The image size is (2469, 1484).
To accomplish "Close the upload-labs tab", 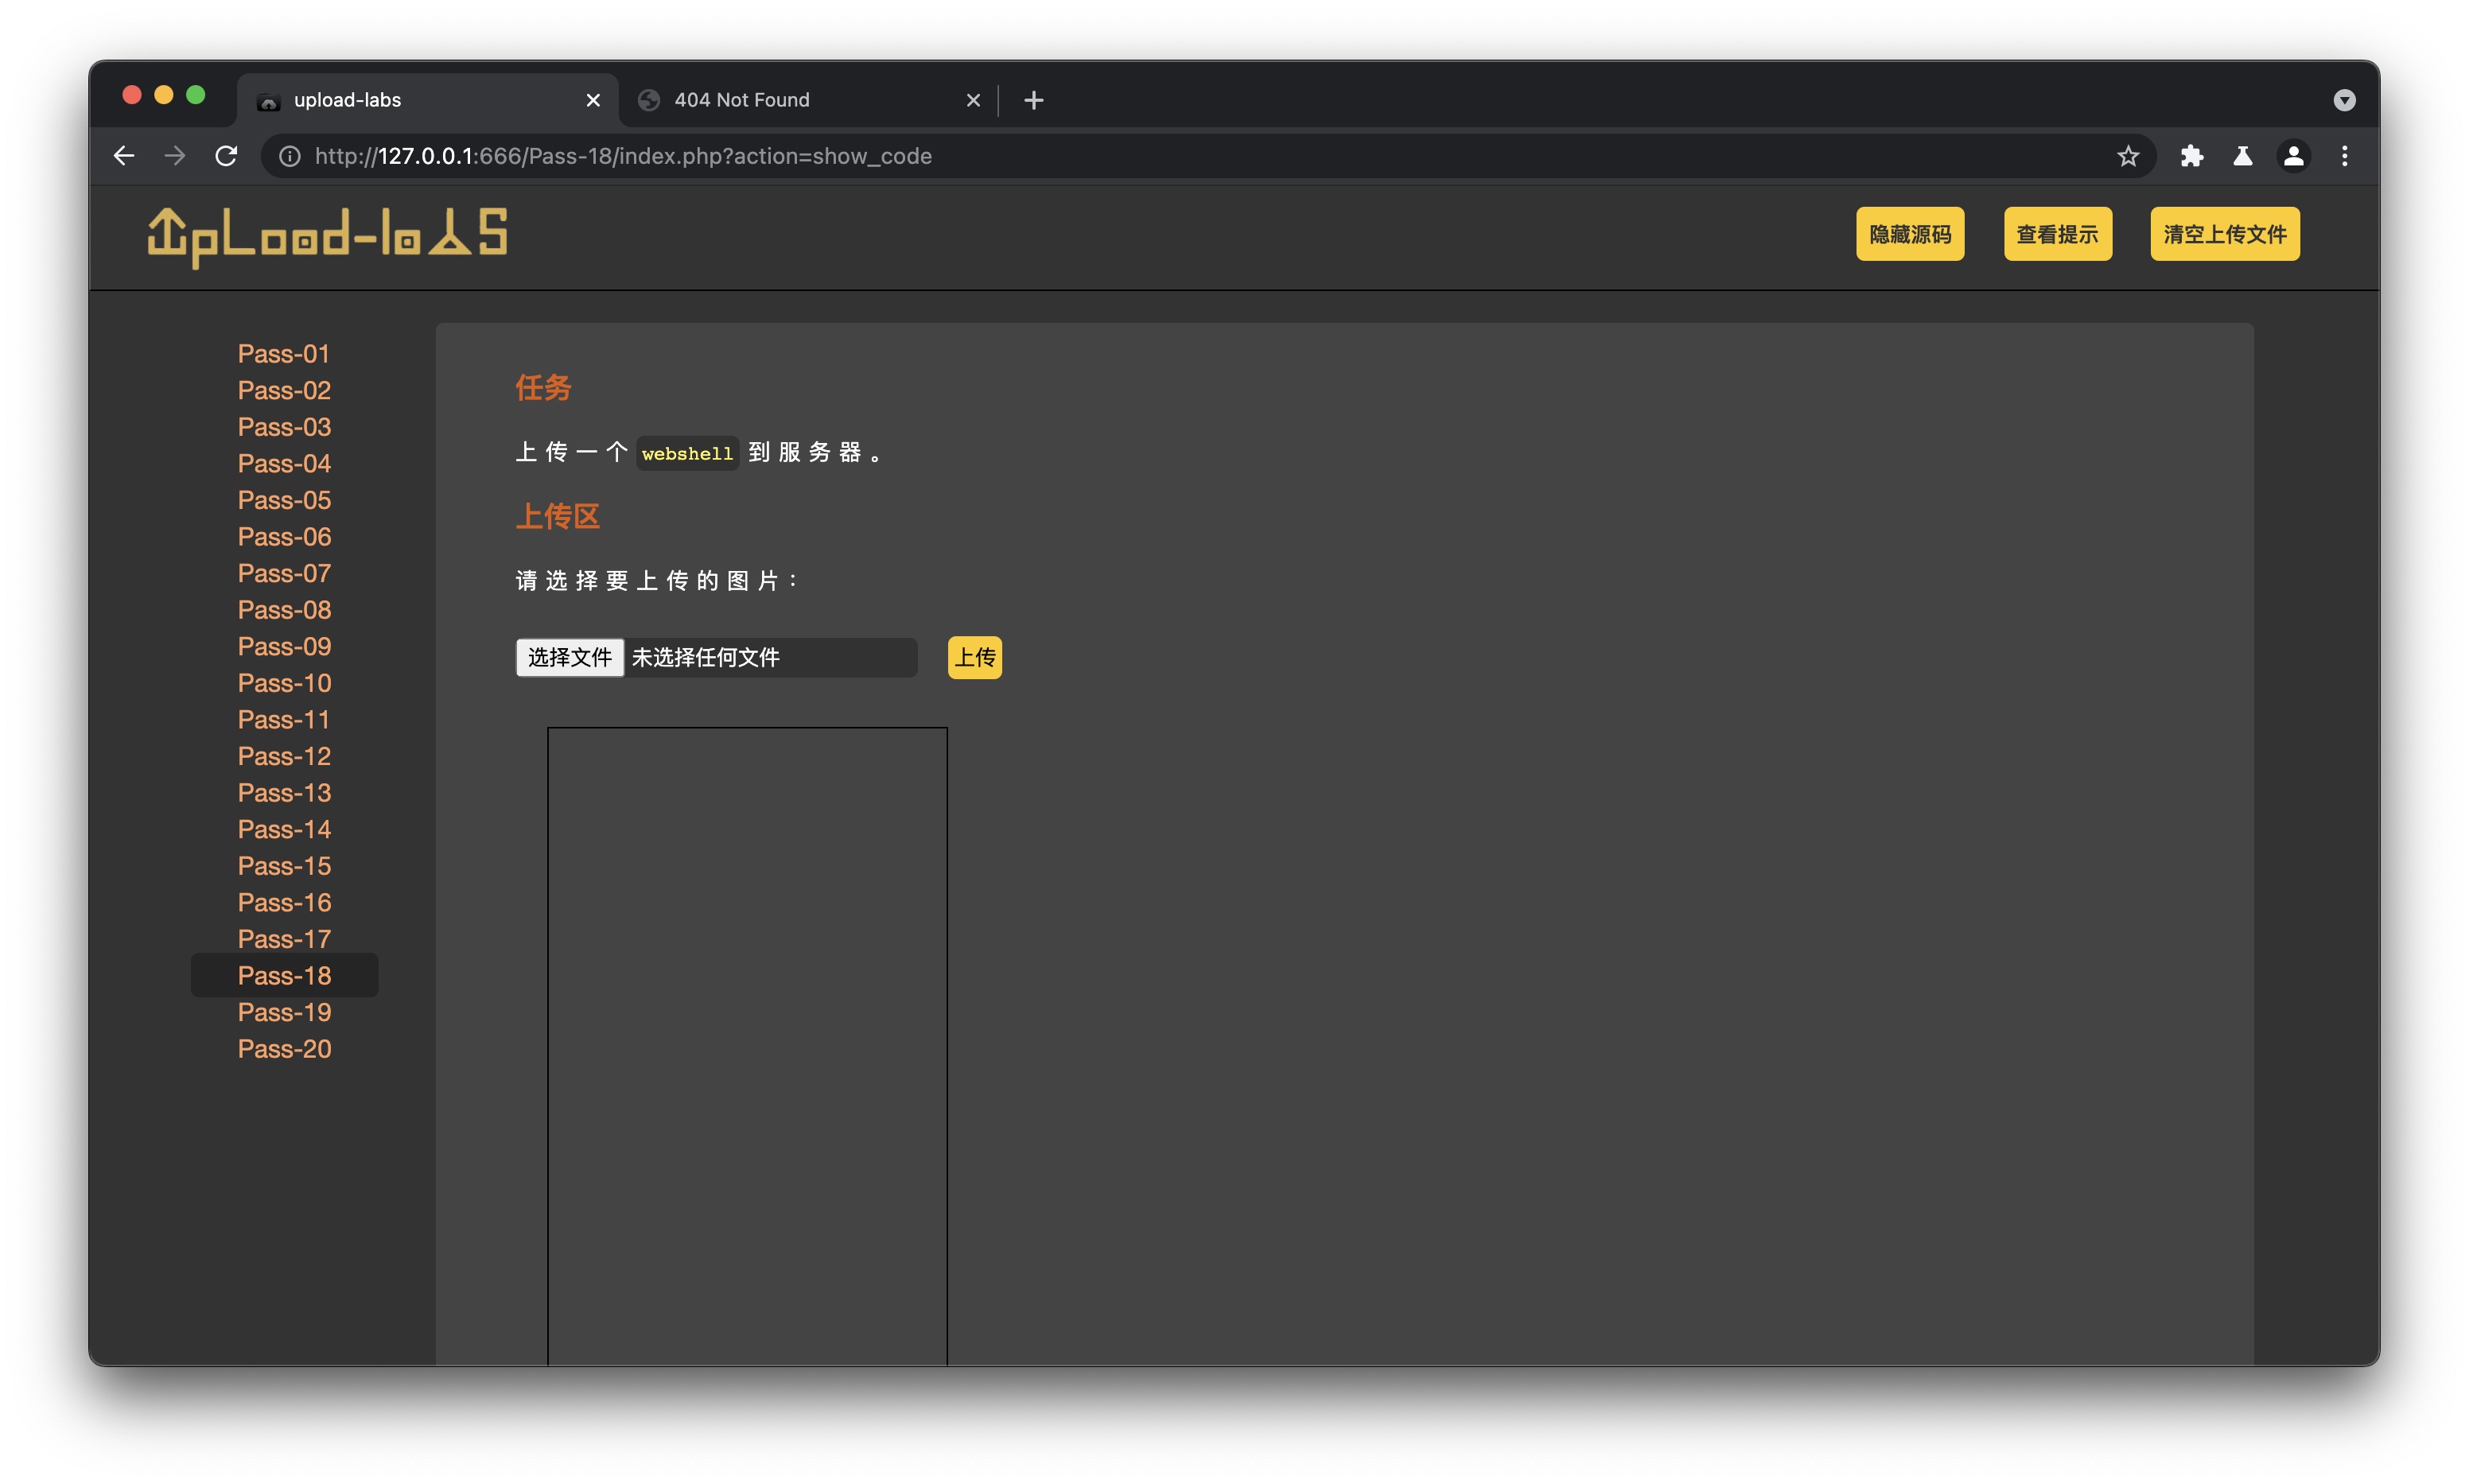I will point(593,100).
